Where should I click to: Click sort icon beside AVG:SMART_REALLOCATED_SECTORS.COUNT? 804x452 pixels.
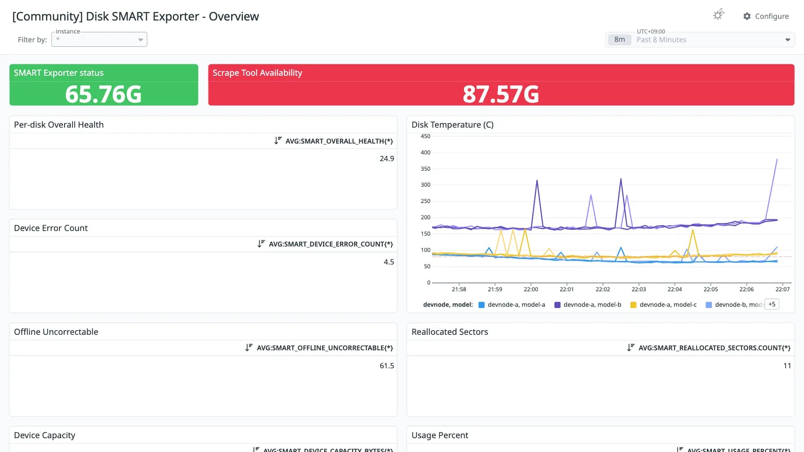click(x=631, y=347)
